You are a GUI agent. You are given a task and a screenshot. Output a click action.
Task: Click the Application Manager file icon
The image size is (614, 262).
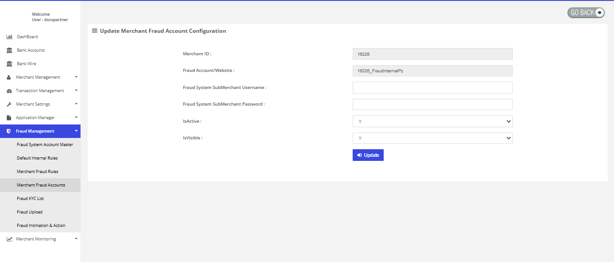(9, 118)
